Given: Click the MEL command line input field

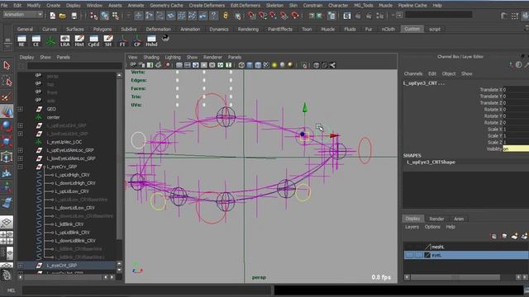Looking at the screenshot, I should pos(146,290).
